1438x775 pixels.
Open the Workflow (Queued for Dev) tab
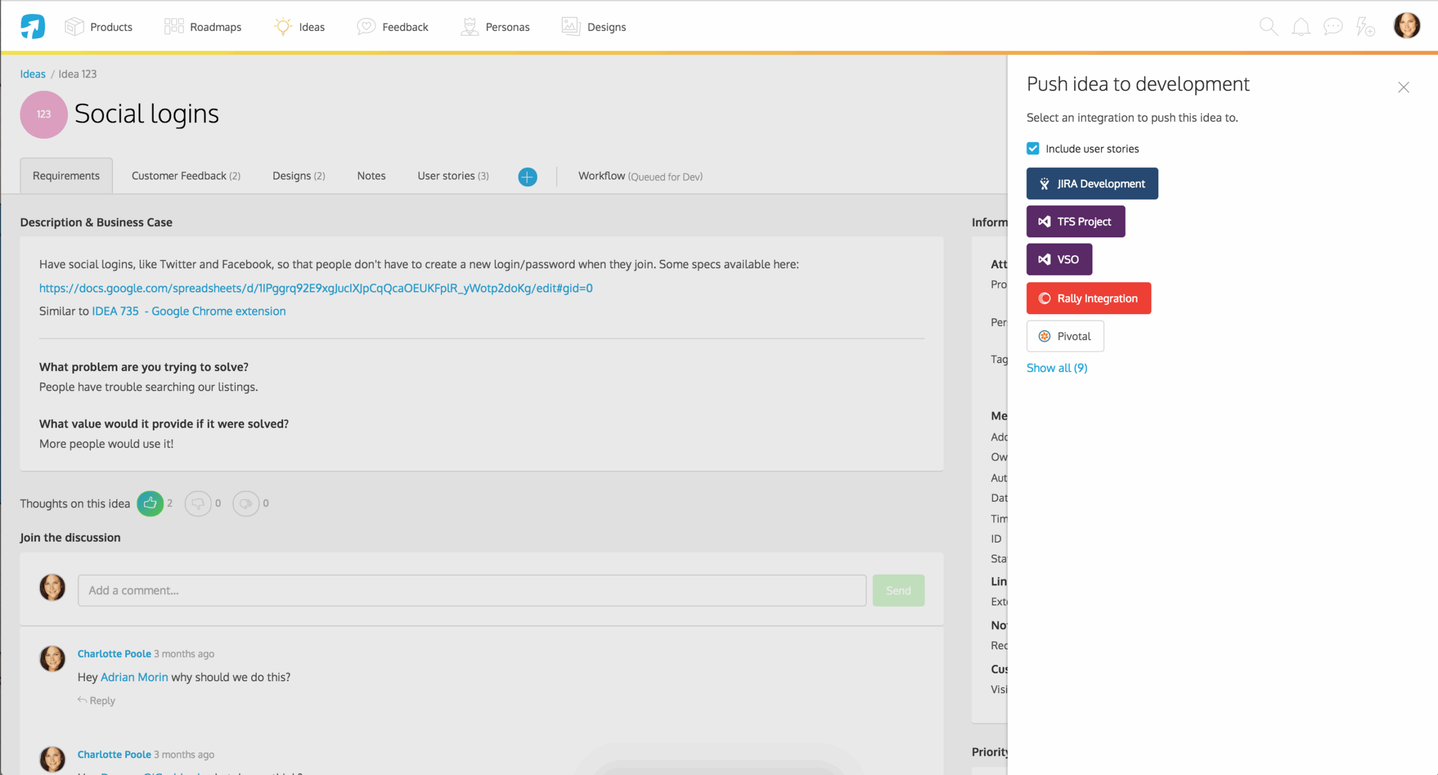640,176
